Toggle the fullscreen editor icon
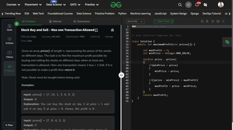The width and height of the screenshot is (233, 130). (x=223, y=21)
